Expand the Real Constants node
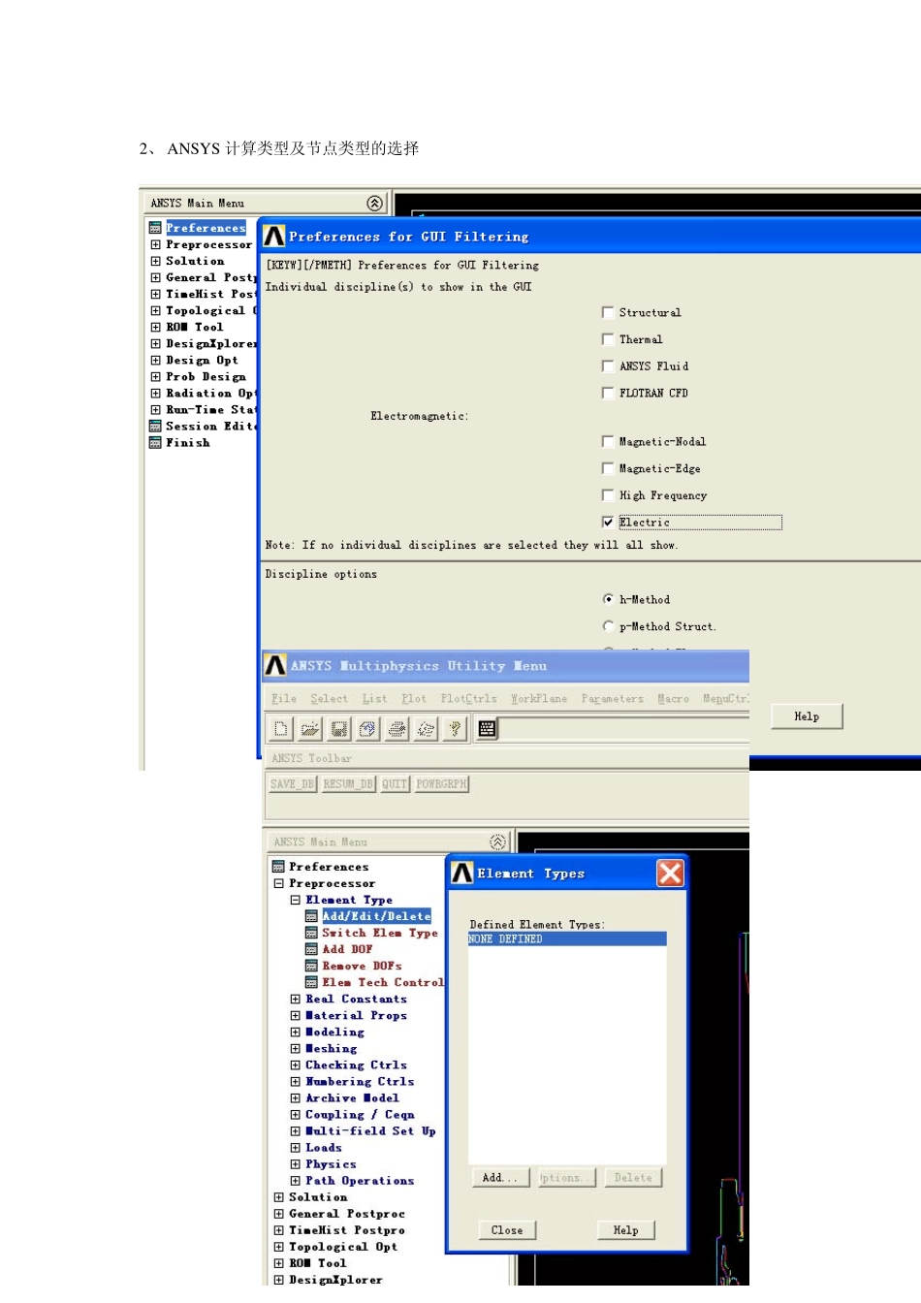Image resolution: width=921 pixels, height=1303 pixels. [295, 999]
